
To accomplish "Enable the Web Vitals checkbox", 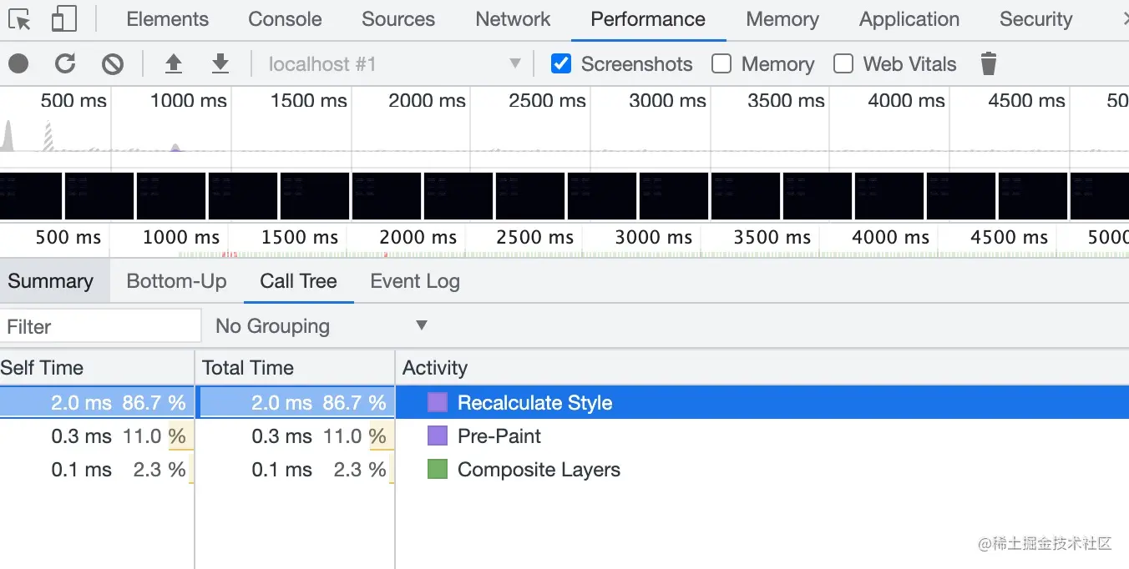I will click(x=843, y=63).
